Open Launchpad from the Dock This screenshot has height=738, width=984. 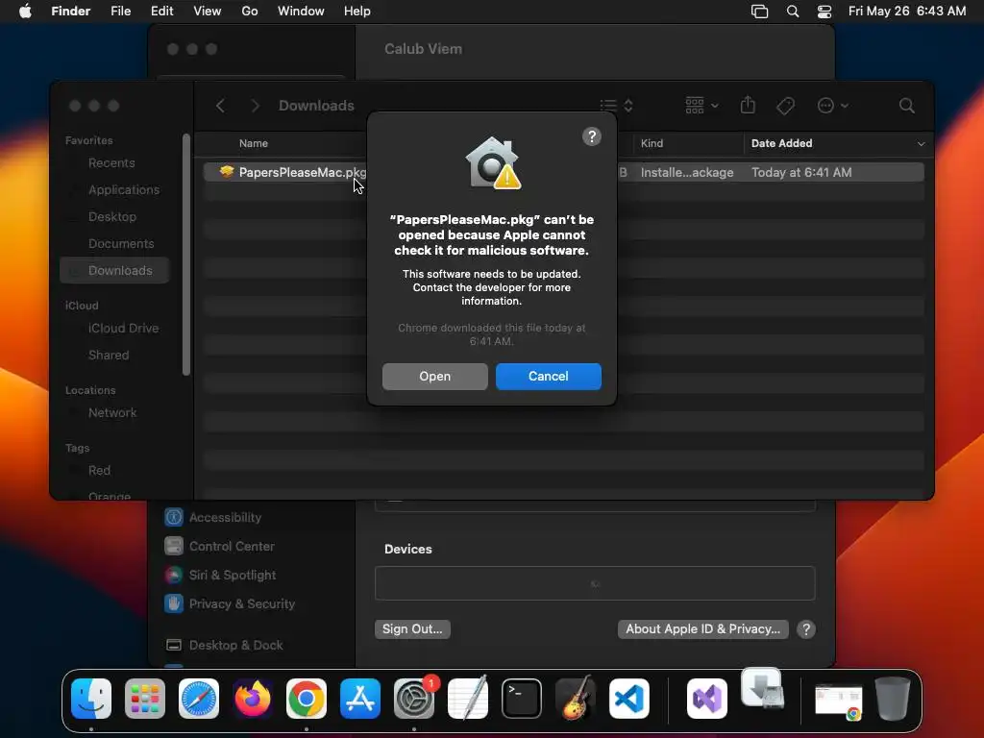point(145,699)
